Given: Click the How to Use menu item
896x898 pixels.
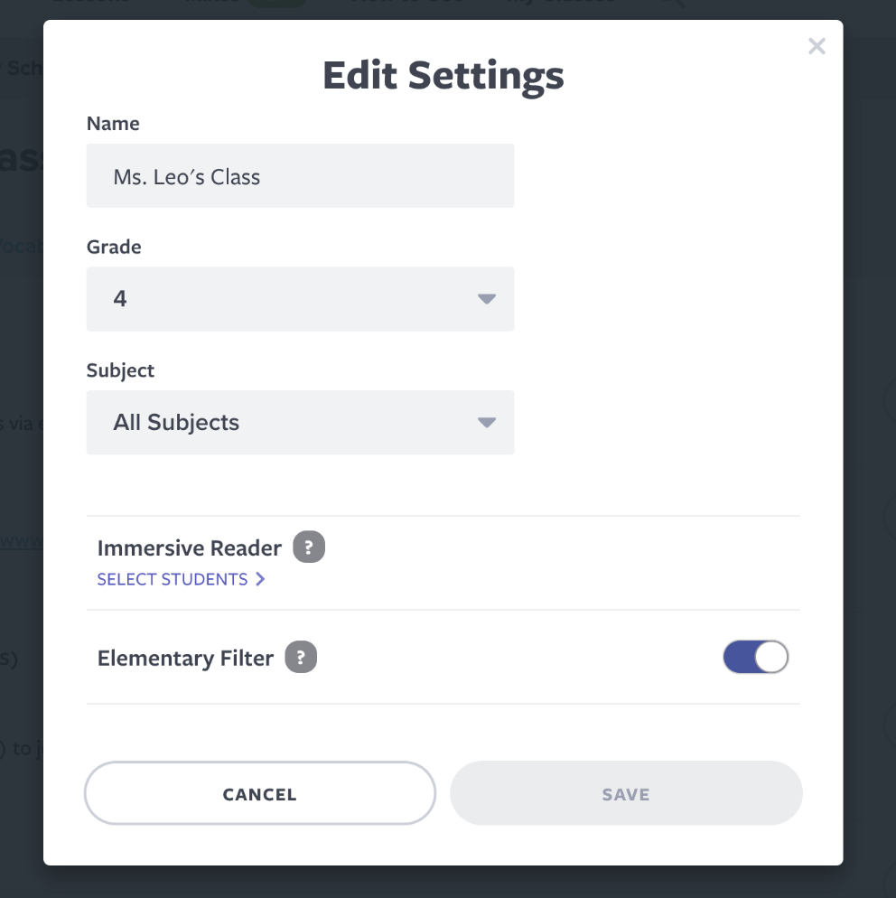Looking at the screenshot, I should [x=407, y=5].
